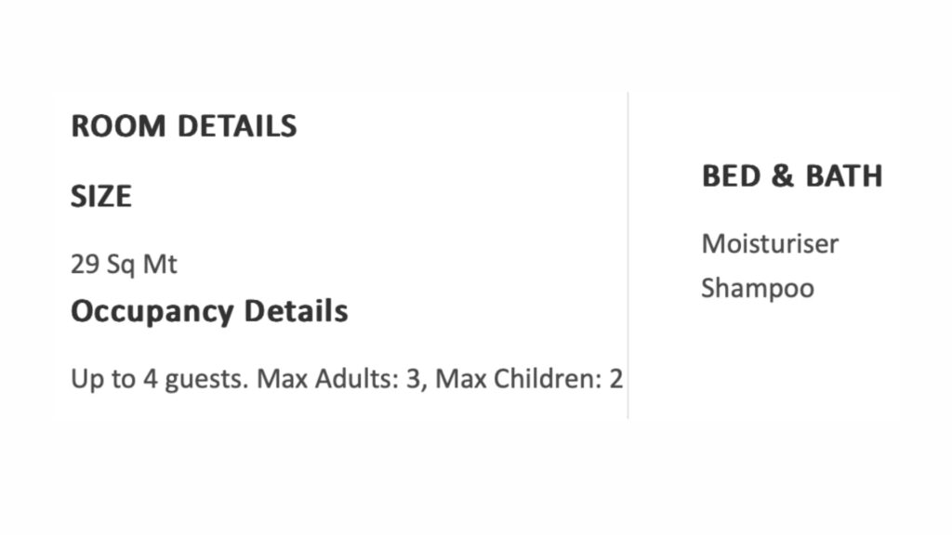
Task: Click the Moisturiser amenity item
Action: pos(770,244)
